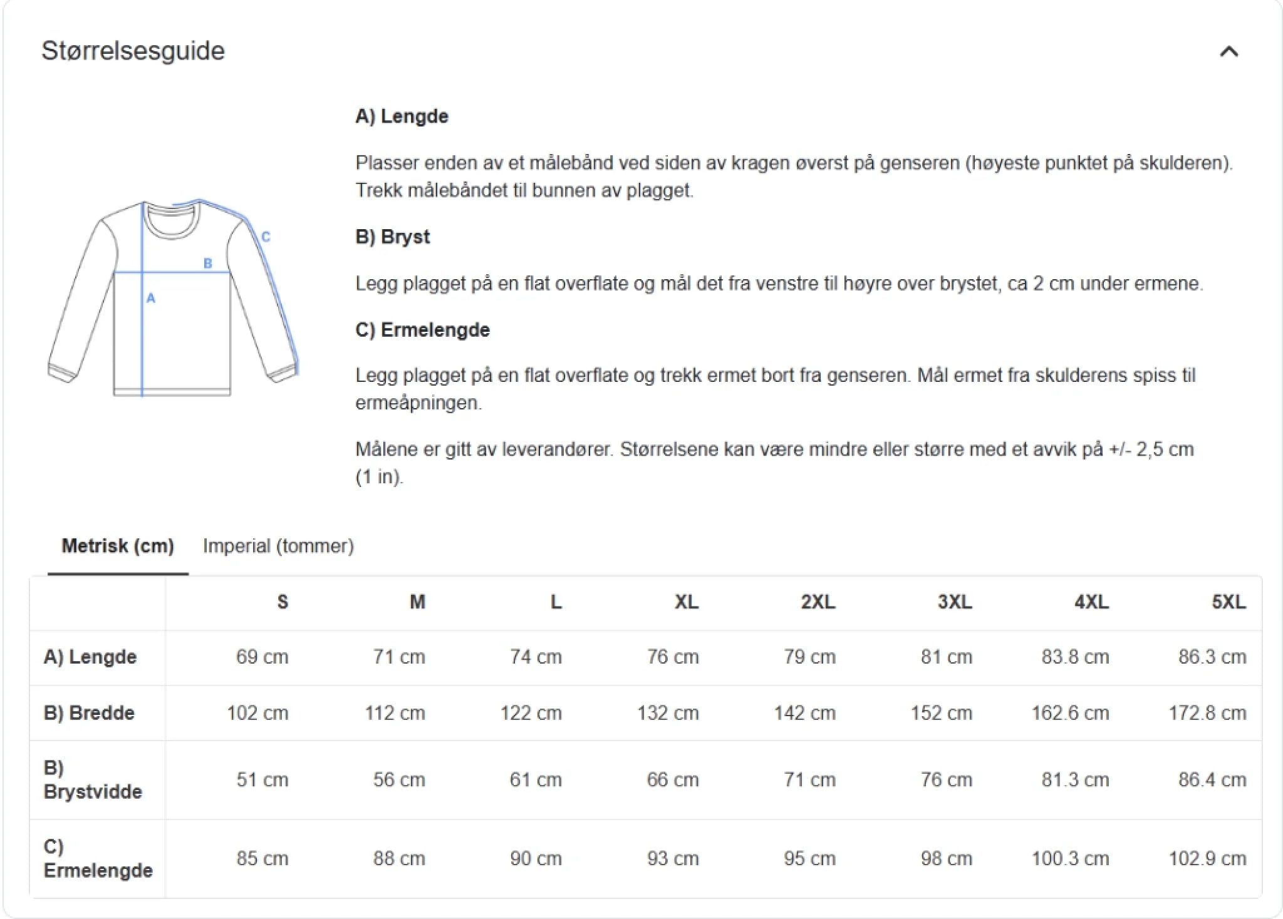Click the 100.3 cm sleeve length cell
Screen dimensions: 1283x919
click(x=1070, y=858)
